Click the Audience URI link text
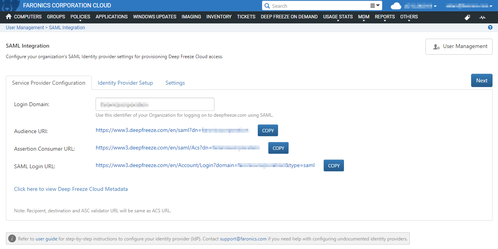Image resolution: width=498 pixels, height=249 pixels. pyautogui.click(x=172, y=130)
